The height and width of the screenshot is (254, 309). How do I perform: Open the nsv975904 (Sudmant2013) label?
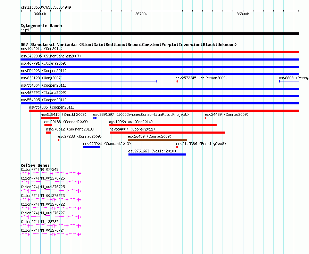pos(107,144)
